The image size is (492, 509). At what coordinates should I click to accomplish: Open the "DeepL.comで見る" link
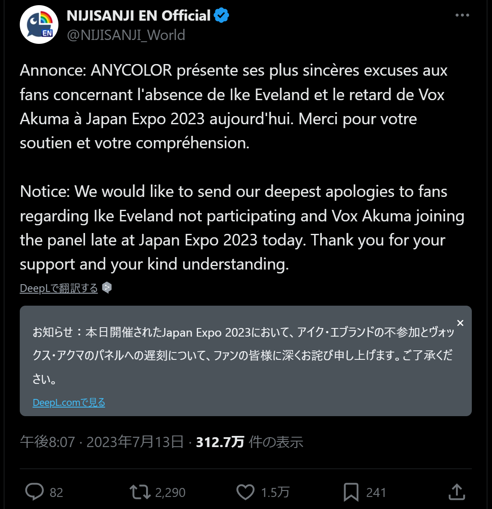coord(69,402)
